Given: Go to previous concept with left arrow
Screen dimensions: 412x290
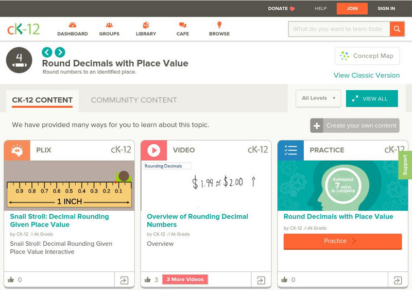Looking at the screenshot, I should (x=47, y=53).
